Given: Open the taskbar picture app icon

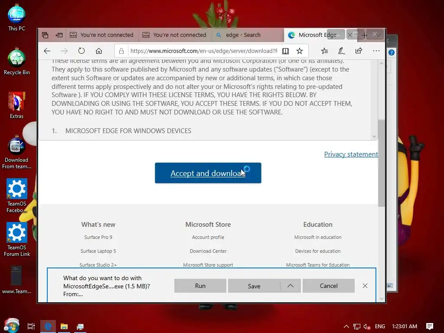Looking at the screenshot, I should click(x=80, y=326).
